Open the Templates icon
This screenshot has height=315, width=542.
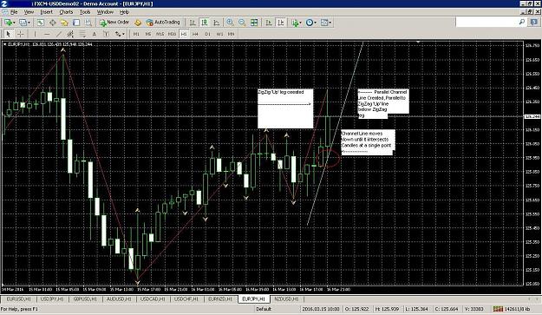(x=323, y=23)
